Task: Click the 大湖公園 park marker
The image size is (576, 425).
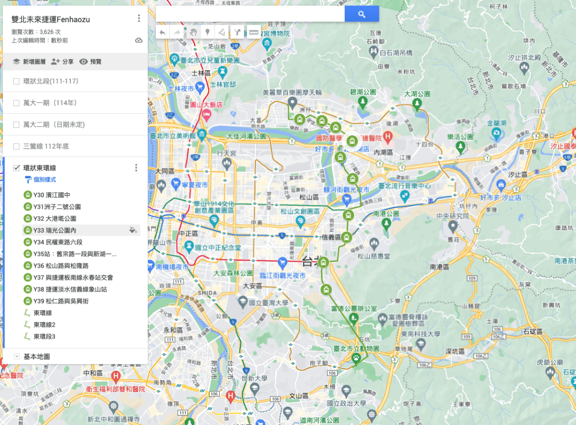Action: click(417, 104)
